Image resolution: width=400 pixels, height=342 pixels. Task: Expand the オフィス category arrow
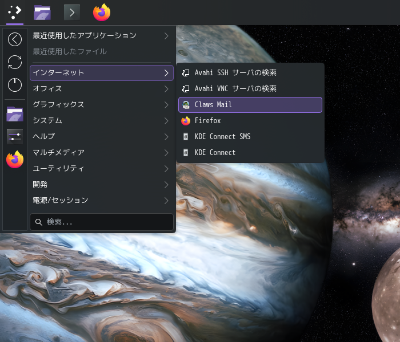[x=166, y=89]
